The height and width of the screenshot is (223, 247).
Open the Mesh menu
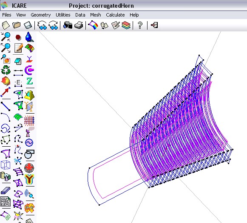[96, 15]
